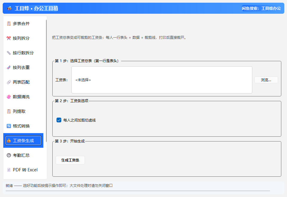Click the clock icon beside 考勤汇总
This screenshot has height=197, width=287.
click(9, 155)
